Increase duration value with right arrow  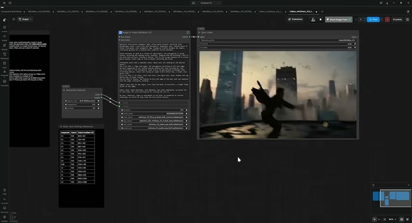[186, 110]
